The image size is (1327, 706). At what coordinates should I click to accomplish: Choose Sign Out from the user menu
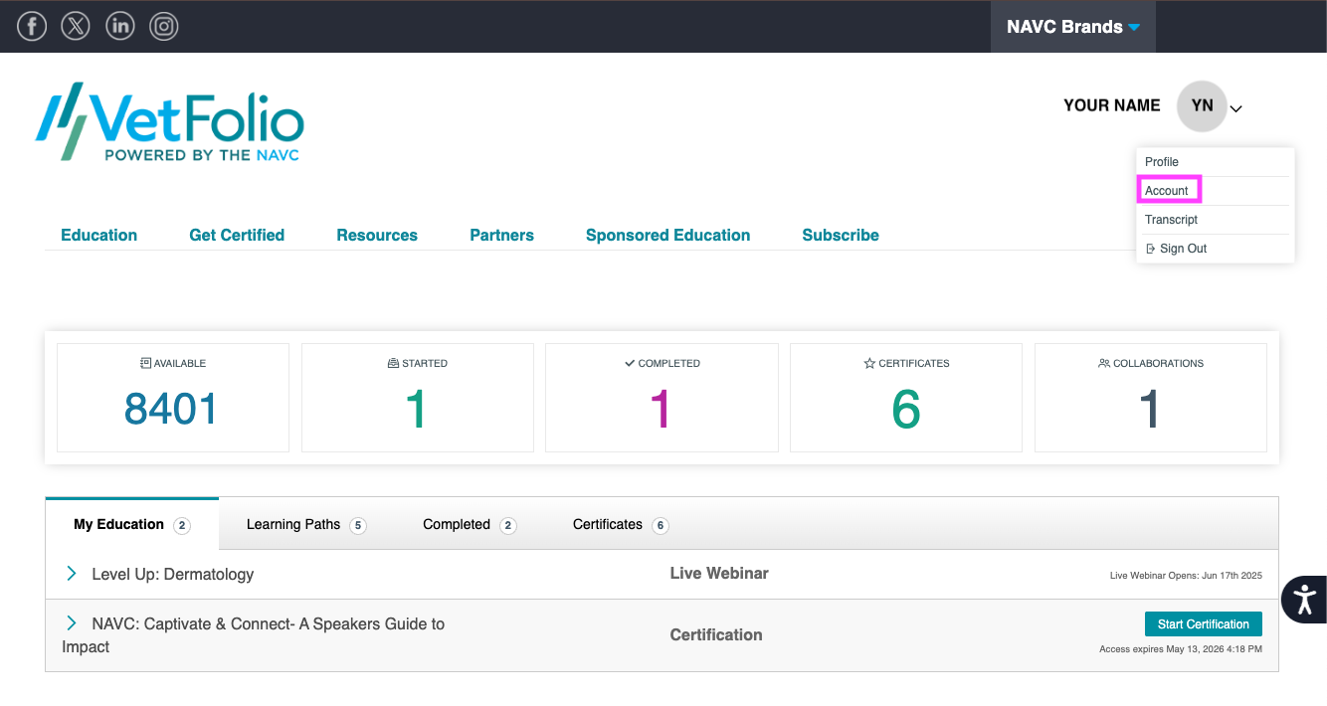coord(1176,249)
